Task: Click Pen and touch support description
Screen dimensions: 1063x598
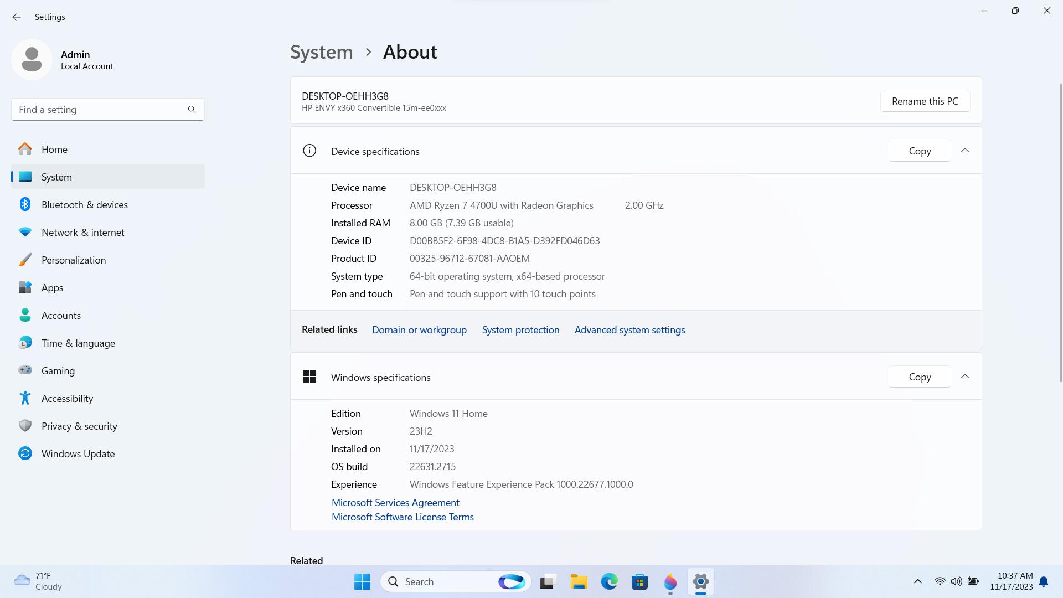Action: [x=502, y=294]
